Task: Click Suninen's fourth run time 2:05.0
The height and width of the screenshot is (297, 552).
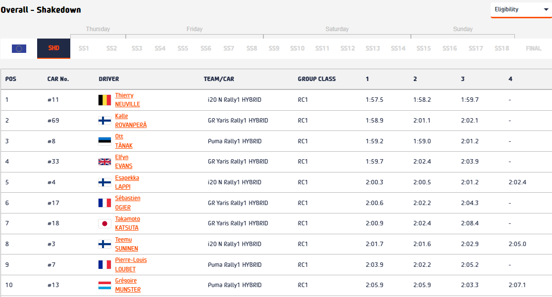Action: [517, 244]
